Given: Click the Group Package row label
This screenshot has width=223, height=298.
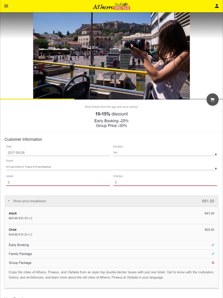Looking at the screenshot, I should [20, 263].
